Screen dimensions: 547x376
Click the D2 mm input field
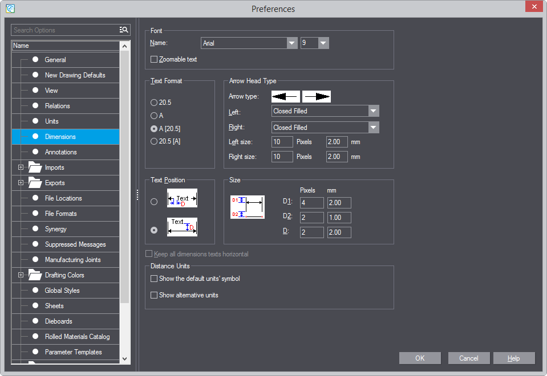[339, 218]
